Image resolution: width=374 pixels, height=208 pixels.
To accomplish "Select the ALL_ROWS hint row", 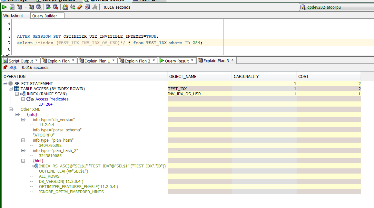I will (x=49, y=176).
